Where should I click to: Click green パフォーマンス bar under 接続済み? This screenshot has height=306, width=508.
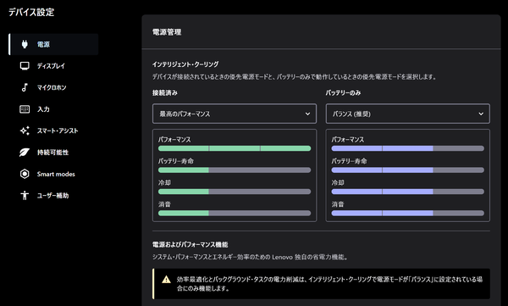tap(235, 148)
